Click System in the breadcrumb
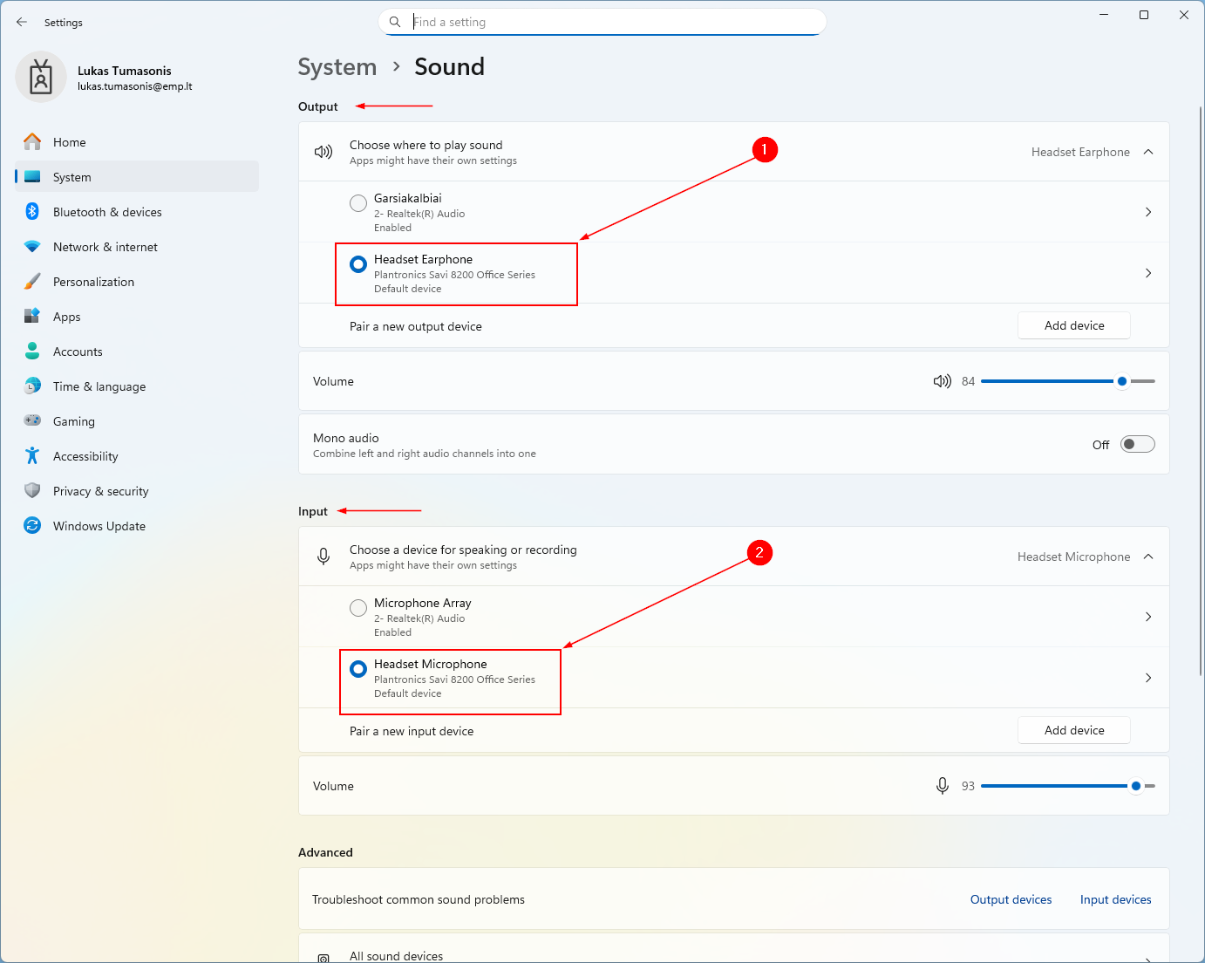 337,66
